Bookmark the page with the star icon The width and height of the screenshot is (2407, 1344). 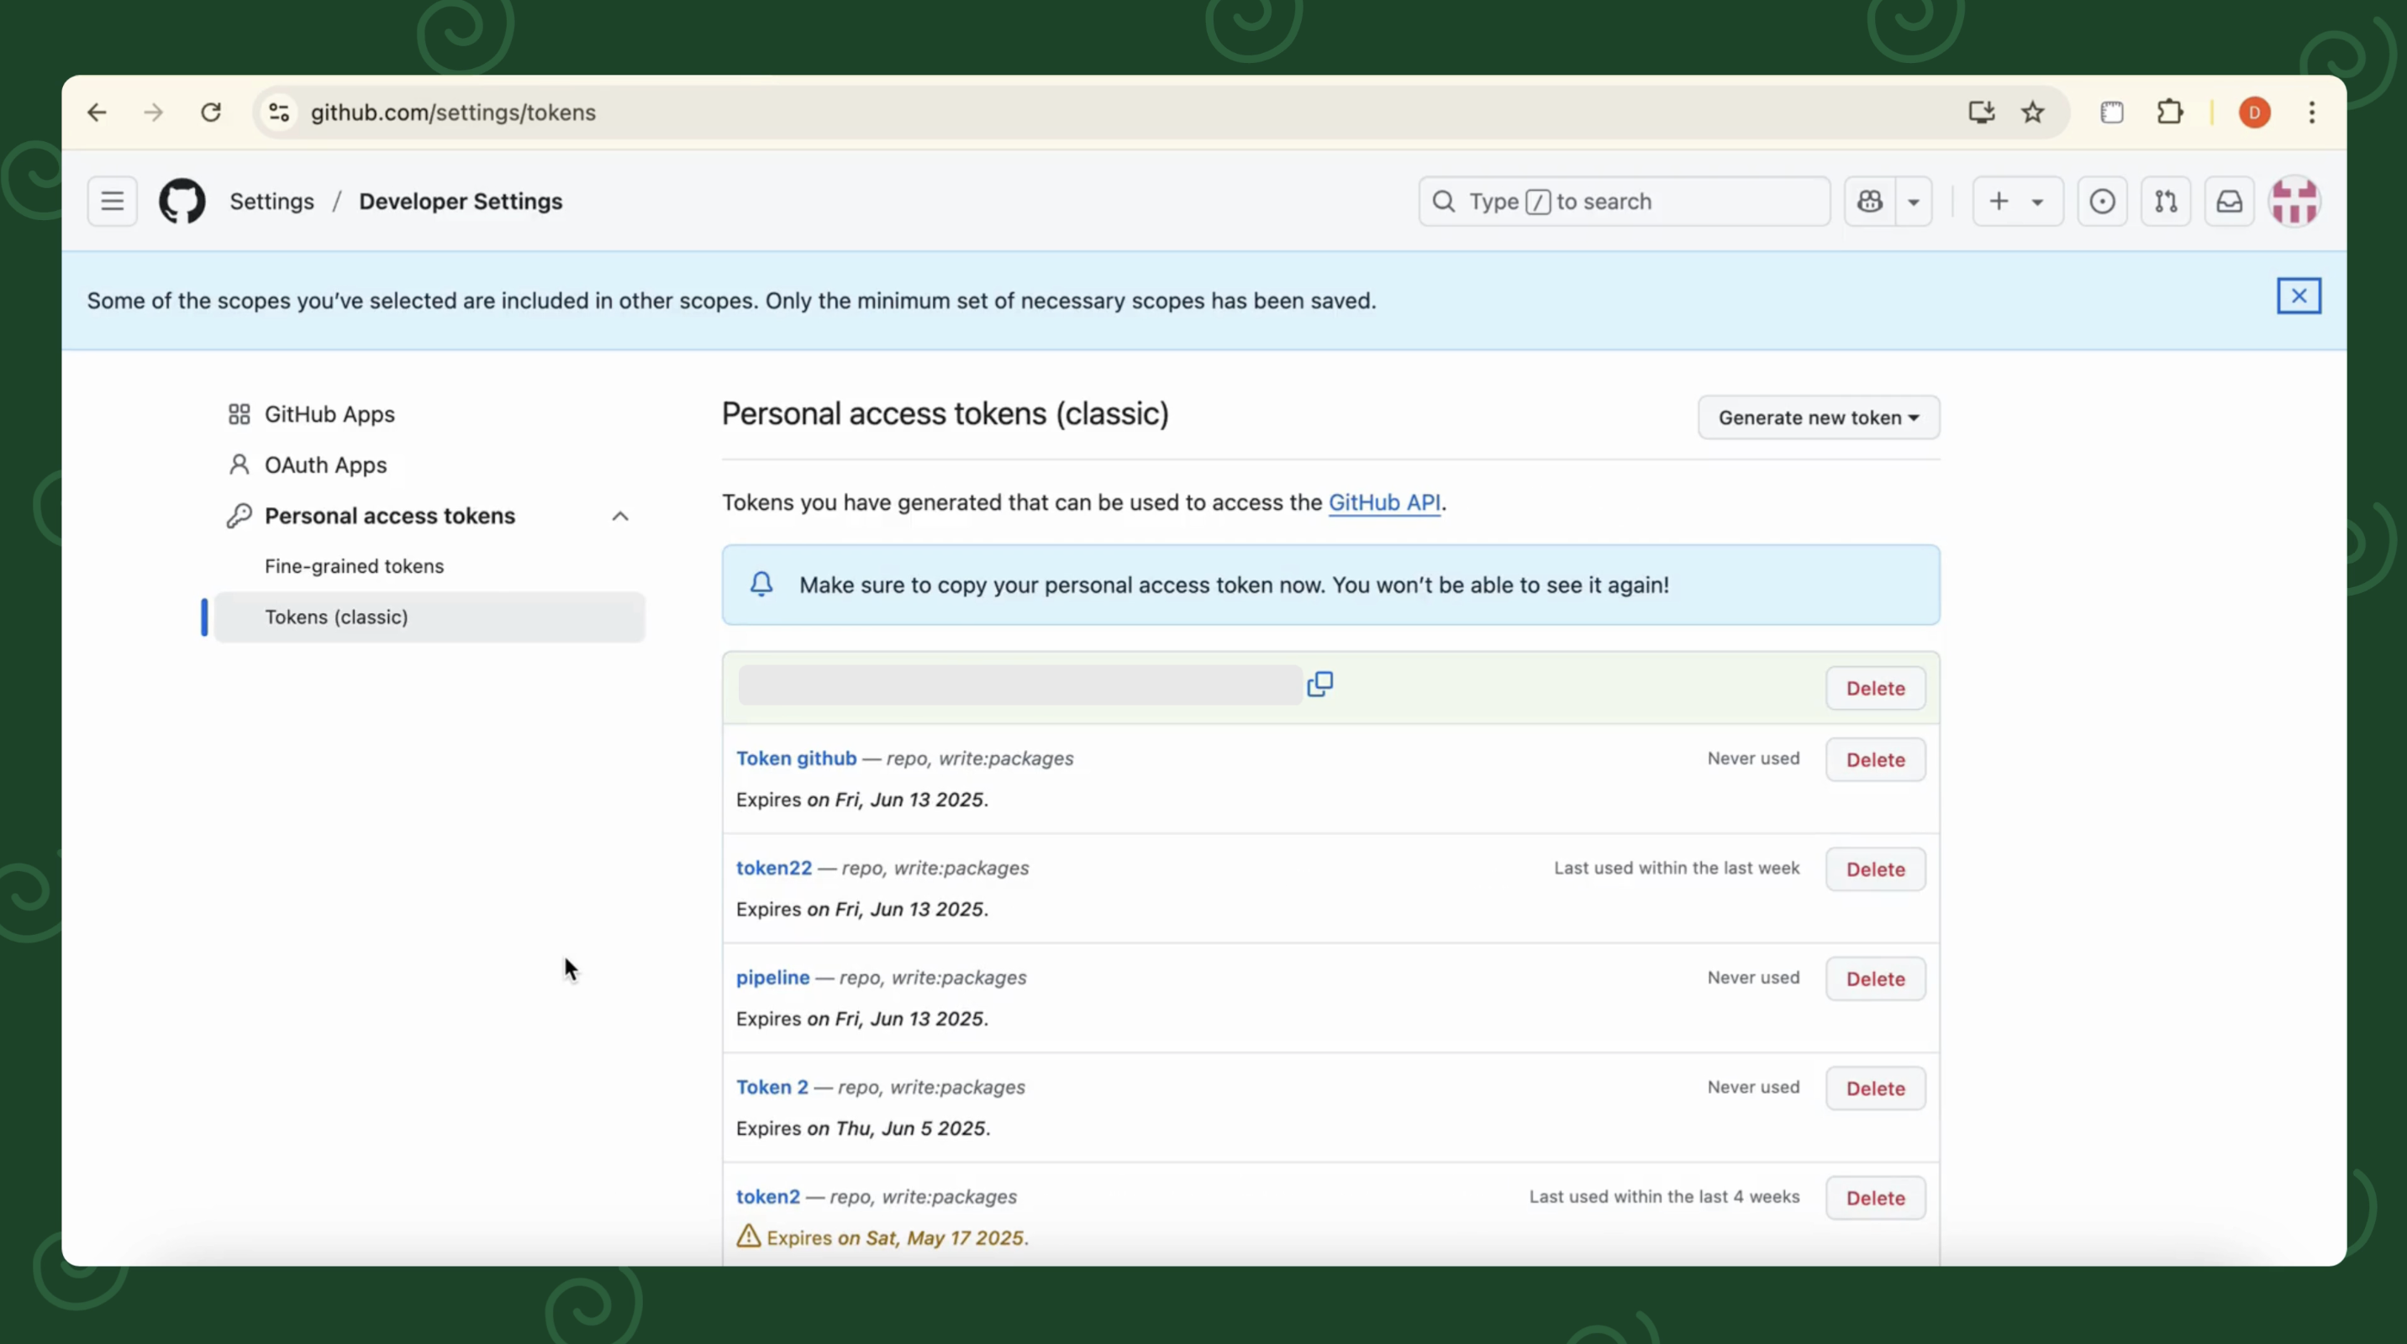[2034, 112]
